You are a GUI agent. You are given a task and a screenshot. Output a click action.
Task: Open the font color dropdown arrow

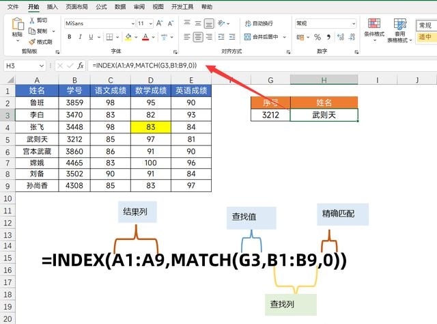[x=153, y=37]
